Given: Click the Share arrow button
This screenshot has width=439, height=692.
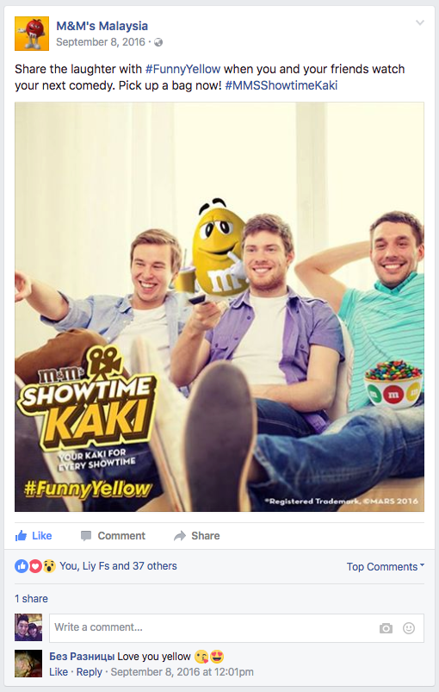Looking at the screenshot, I should (x=196, y=536).
